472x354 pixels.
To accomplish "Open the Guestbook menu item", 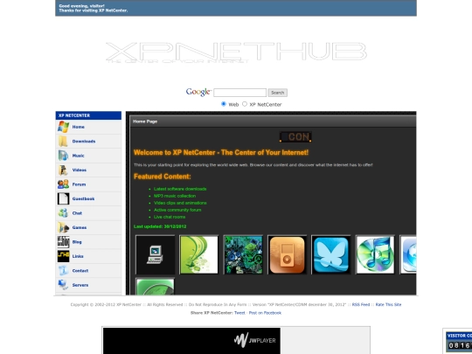I will tap(83, 198).
